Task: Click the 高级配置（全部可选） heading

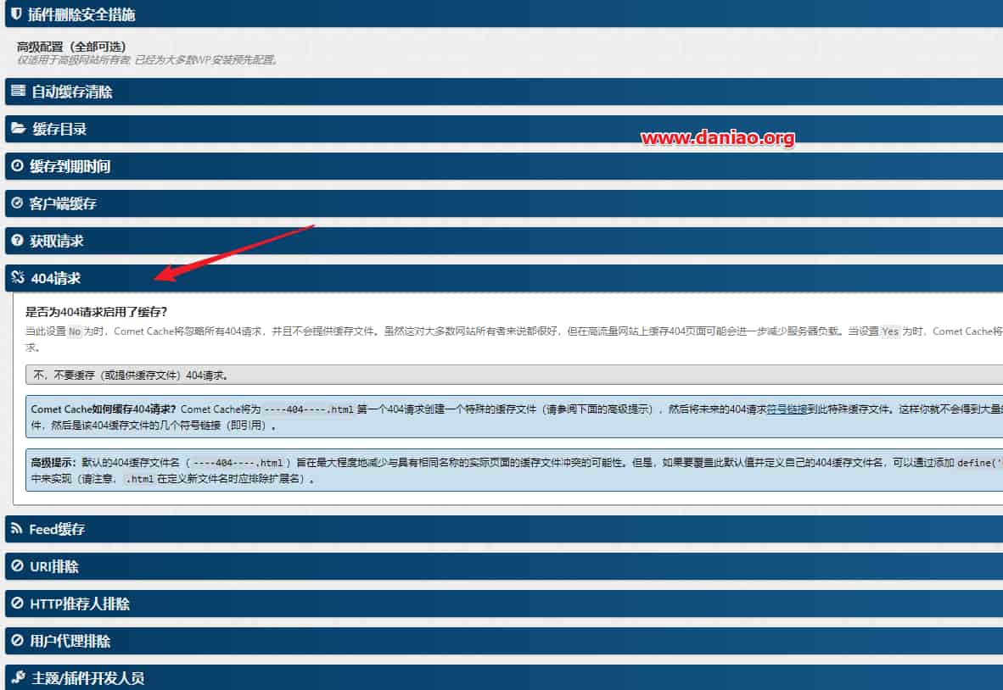Action: pyautogui.click(x=71, y=47)
